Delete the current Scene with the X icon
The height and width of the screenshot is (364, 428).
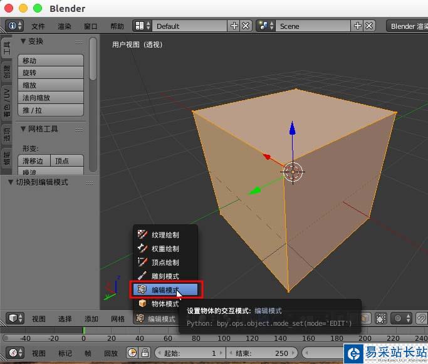coord(369,26)
